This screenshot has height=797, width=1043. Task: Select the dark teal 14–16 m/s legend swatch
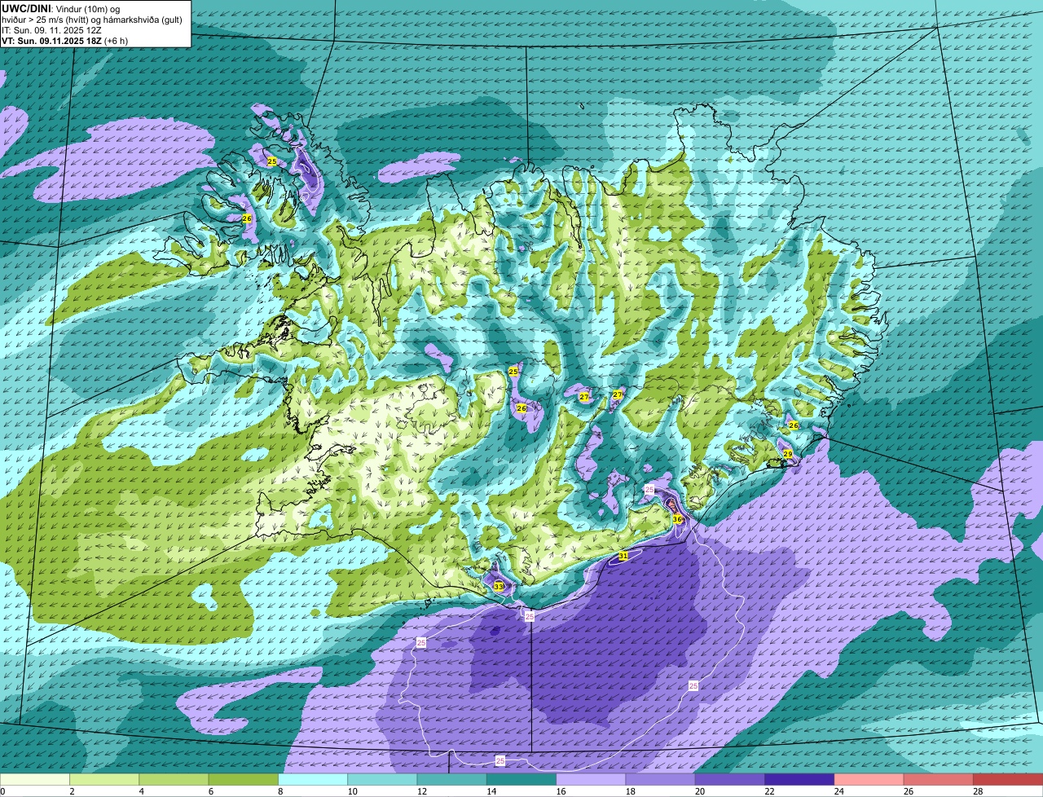pos(521,780)
